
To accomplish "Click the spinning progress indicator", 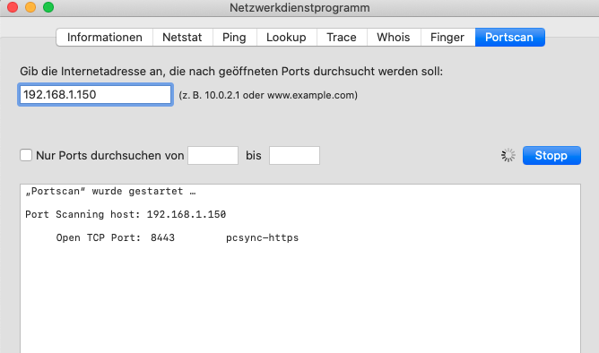I will pyautogui.click(x=508, y=155).
